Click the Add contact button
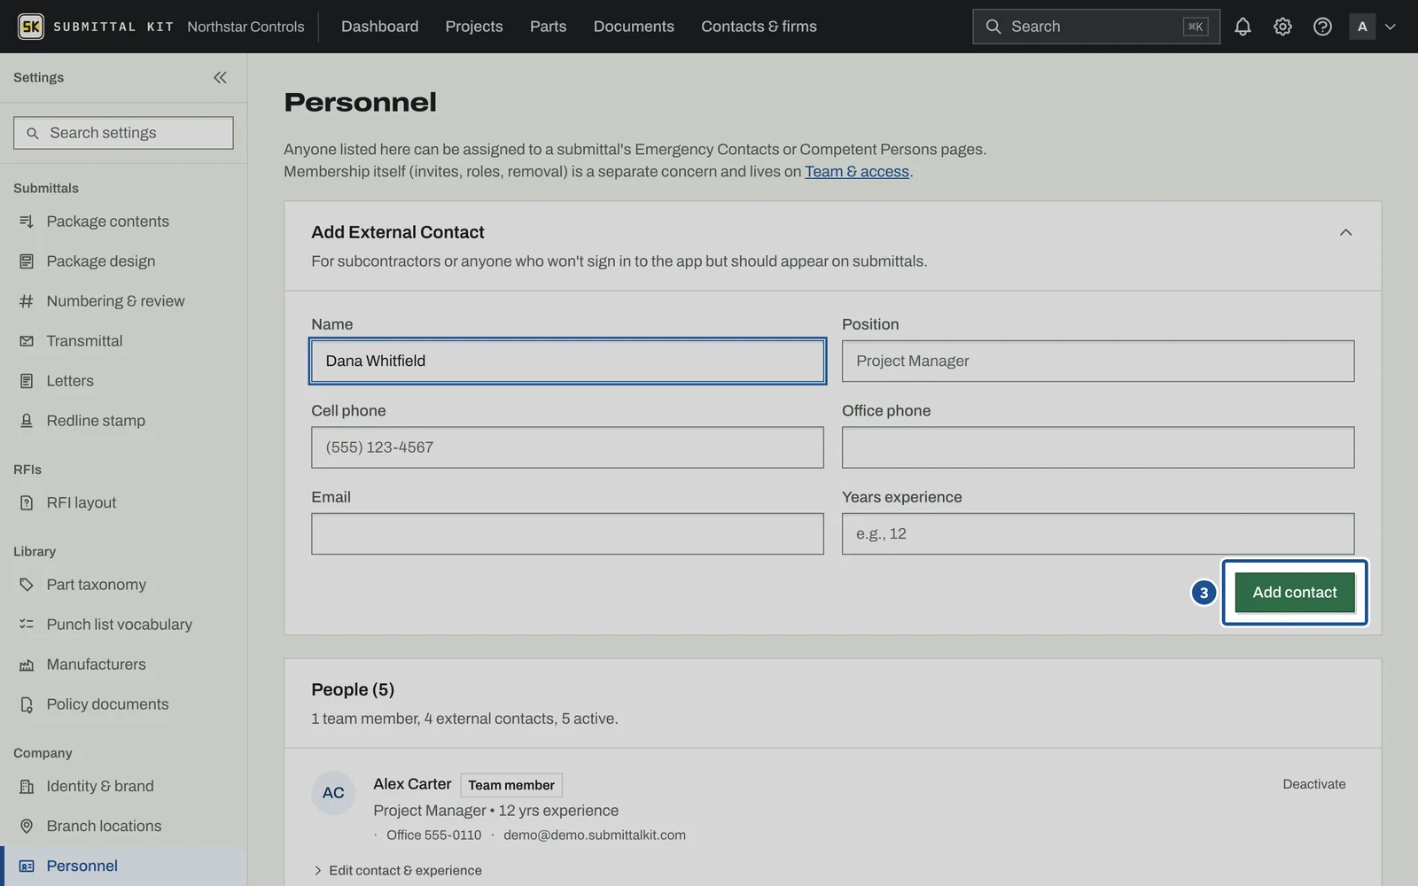 point(1295,592)
